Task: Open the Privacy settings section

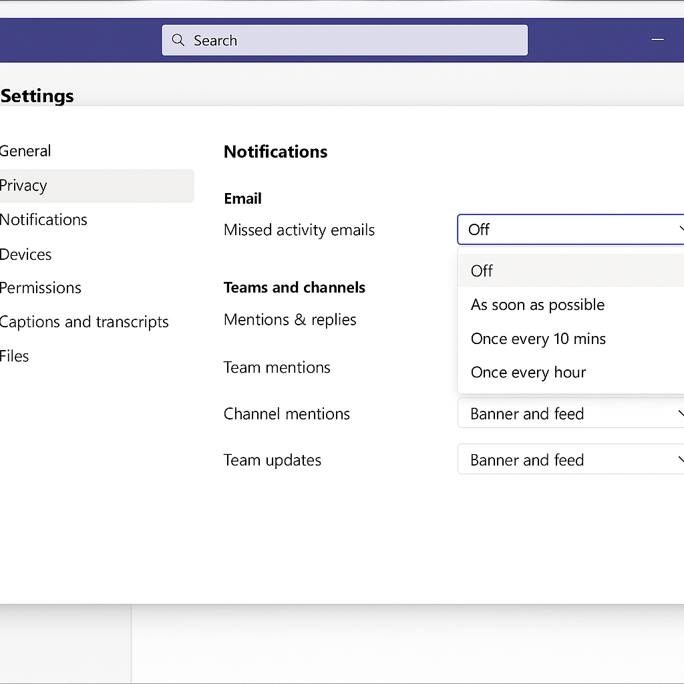Action: (96, 186)
